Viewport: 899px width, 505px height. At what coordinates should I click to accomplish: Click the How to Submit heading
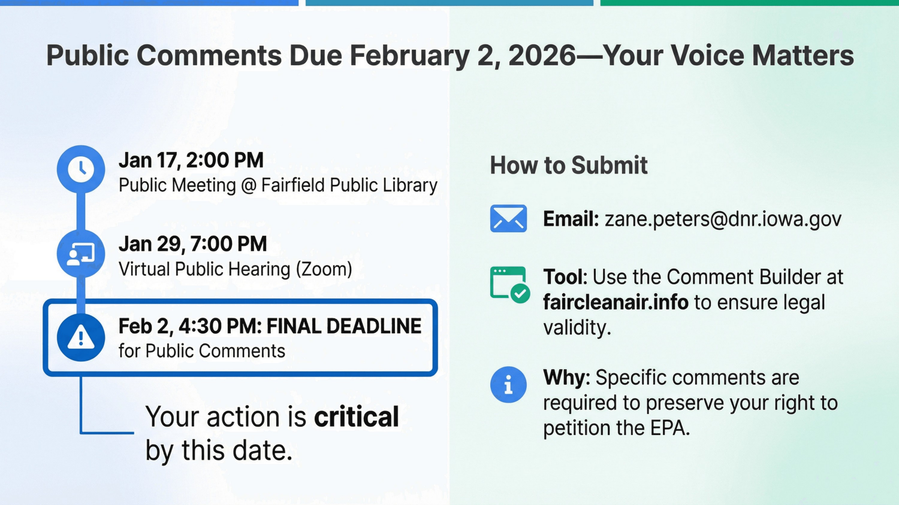pos(569,166)
